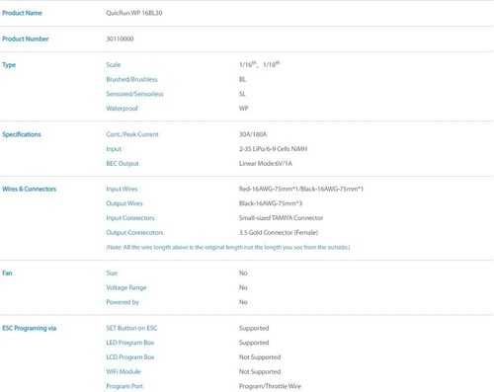Click the Specifications section heading
The width and height of the screenshot is (494, 392).
(22, 134)
